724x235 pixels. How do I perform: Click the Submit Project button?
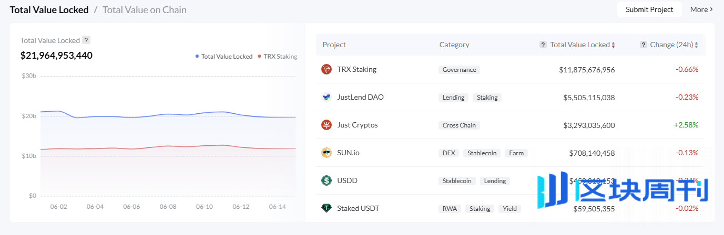point(649,9)
